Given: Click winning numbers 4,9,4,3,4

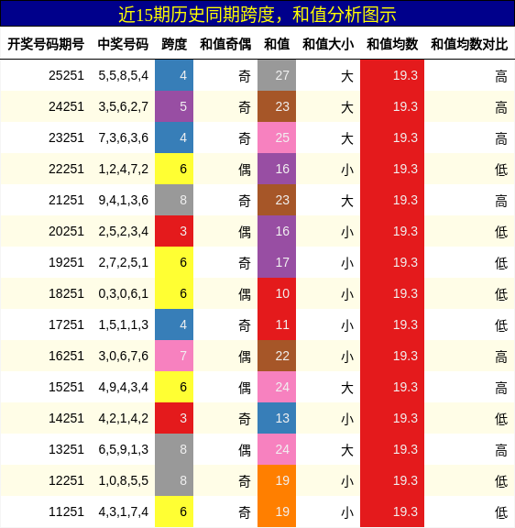Looking at the screenshot, I should [x=123, y=387].
